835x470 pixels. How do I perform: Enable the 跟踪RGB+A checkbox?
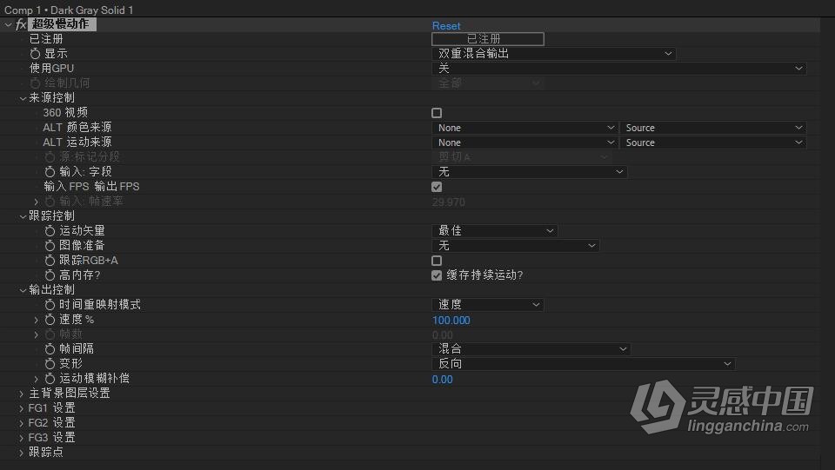(x=437, y=261)
